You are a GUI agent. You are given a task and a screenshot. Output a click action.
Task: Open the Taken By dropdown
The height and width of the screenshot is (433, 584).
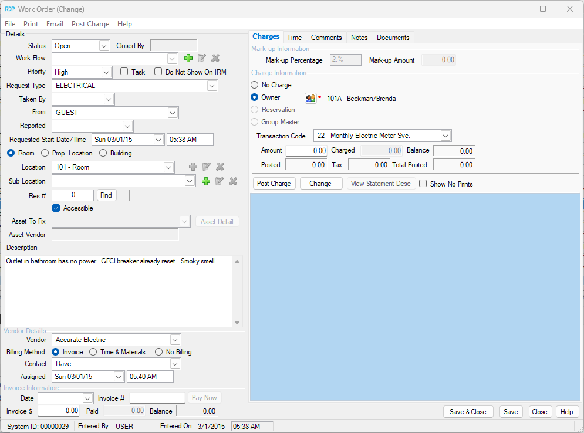coord(109,99)
